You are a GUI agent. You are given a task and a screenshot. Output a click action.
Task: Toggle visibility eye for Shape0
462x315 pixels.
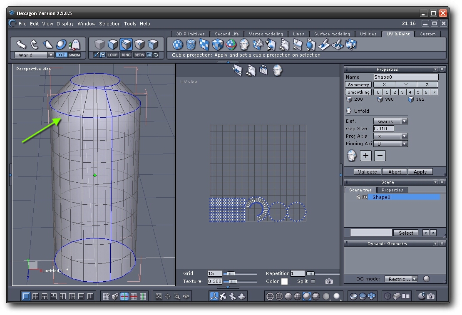[364, 197]
